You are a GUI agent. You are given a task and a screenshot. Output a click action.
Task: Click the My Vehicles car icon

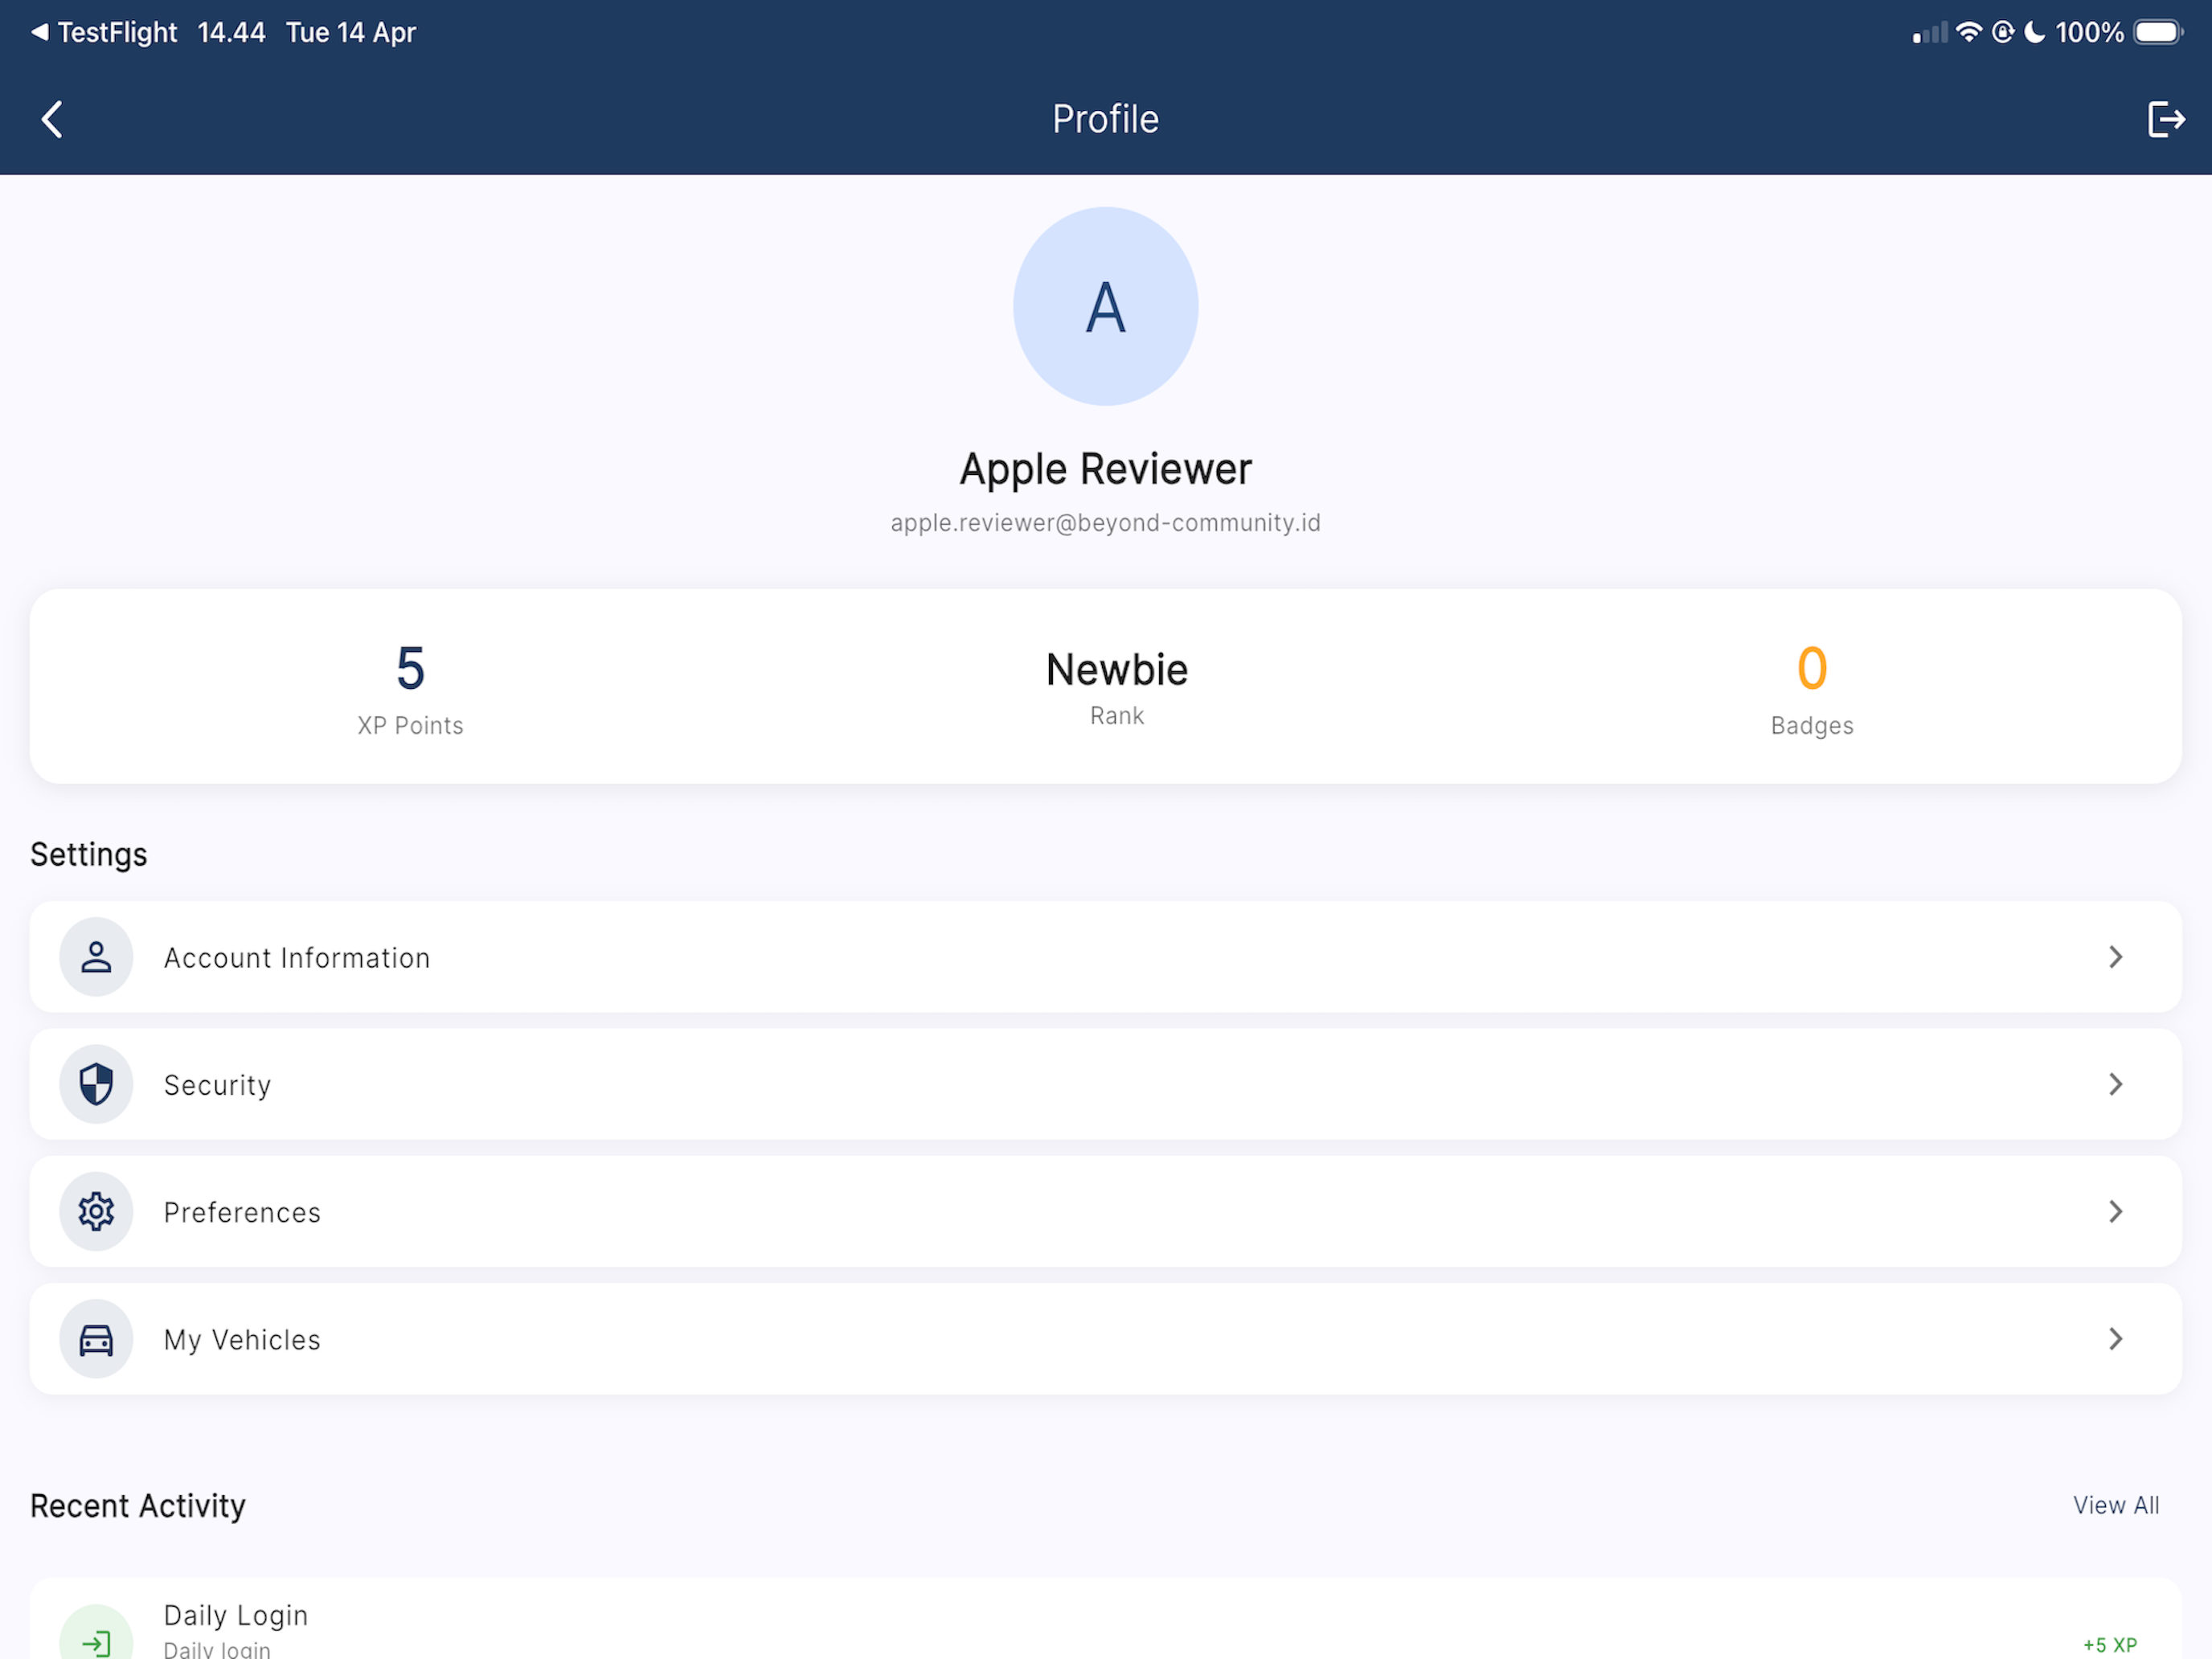[x=96, y=1338]
